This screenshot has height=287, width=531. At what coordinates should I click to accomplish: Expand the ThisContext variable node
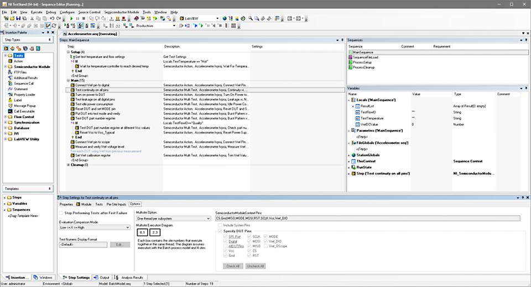[349, 161]
